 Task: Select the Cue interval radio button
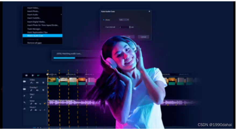pyautogui.click(x=103, y=27)
